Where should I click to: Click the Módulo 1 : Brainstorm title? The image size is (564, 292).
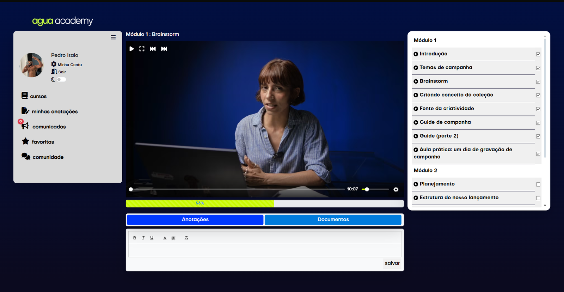[x=153, y=34]
